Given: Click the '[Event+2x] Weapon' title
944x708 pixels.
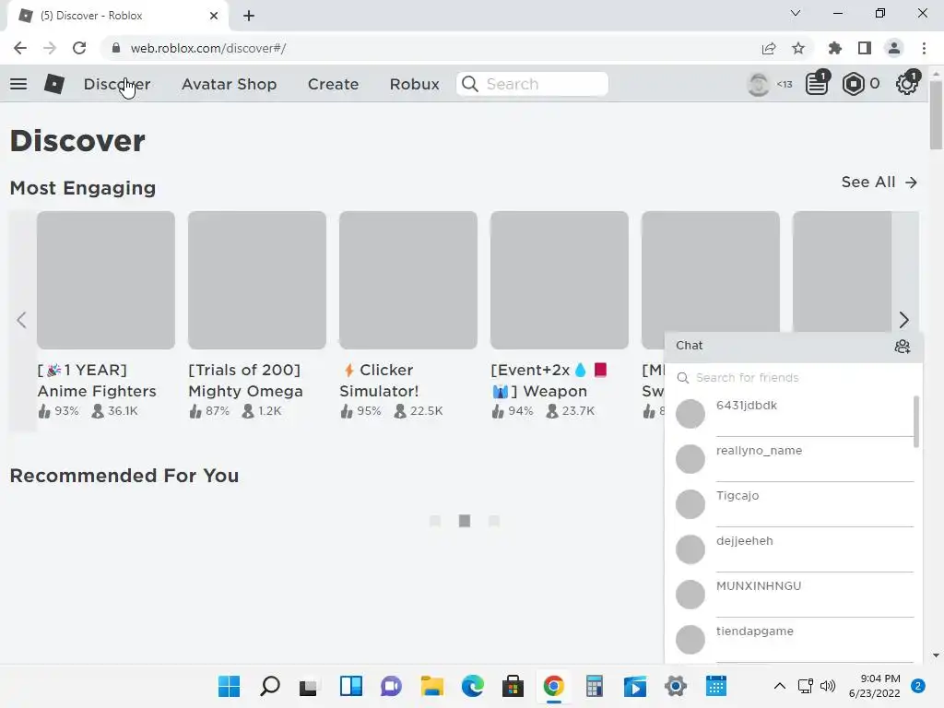Looking at the screenshot, I should tap(549, 381).
